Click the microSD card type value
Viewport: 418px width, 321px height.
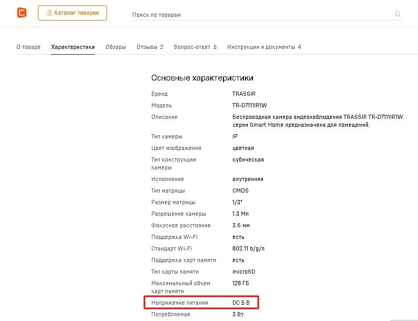(x=244, y=272)
